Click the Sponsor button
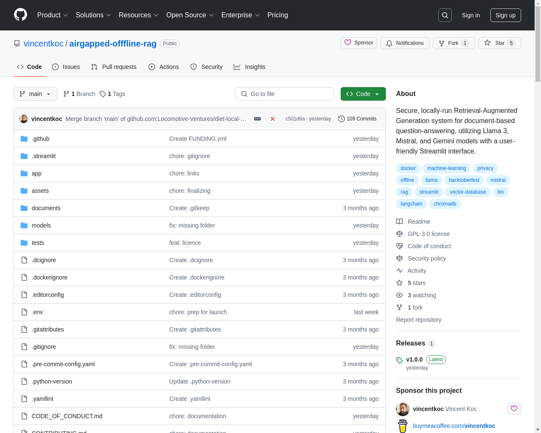541x433 pixels. click(359, 43)
